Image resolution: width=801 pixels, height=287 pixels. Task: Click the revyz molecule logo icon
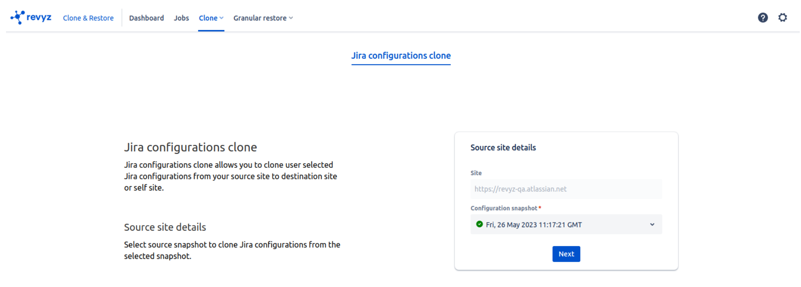coord(18,17)
